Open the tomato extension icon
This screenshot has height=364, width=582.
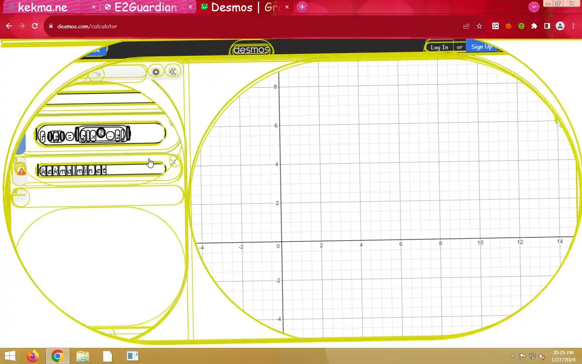pos(508,26)
